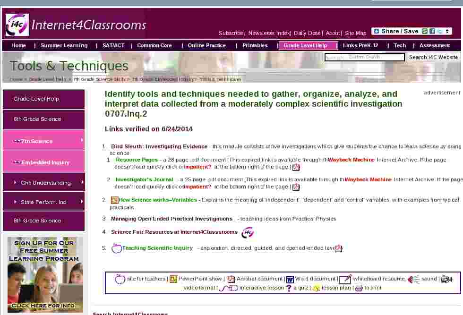Viewport: 463px width, 315px height.
Task: Open the Summer Learning menu item
Action: [x=64, y=45]
